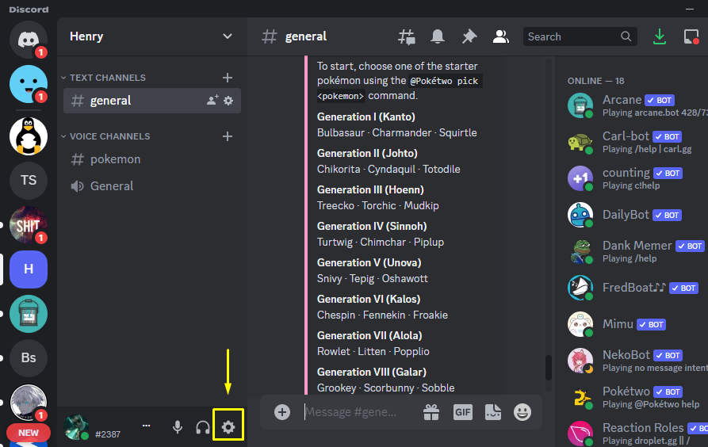Click the Dank Memer frog avatar
Screen dimensions: 708x447
click(x=580, y=251)
